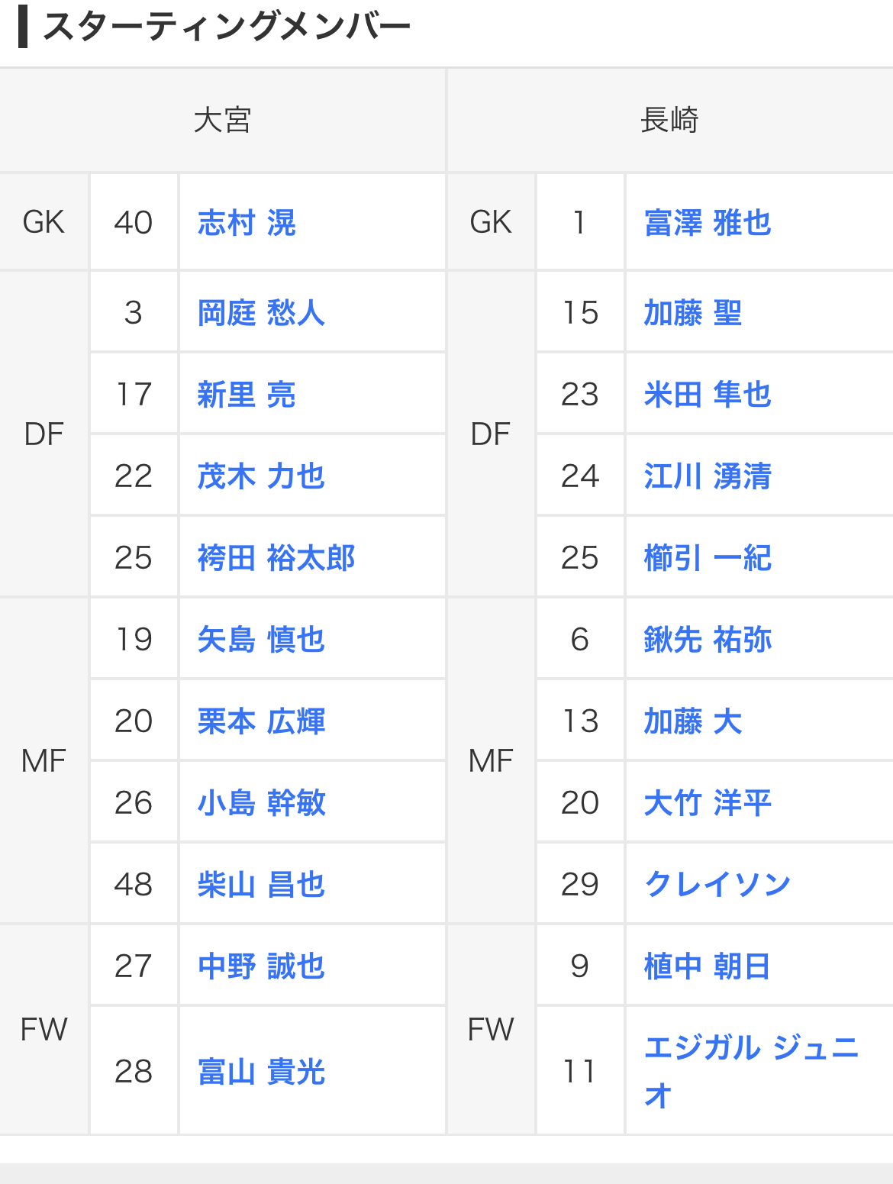Click player name 新里 亮
The height and width of the screenshot is (1184, 893).
click(247, 395)
